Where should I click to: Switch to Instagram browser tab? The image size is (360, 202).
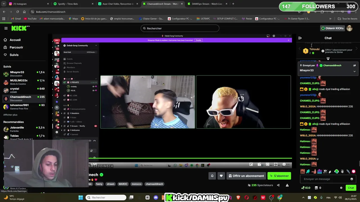pos(28,4)
